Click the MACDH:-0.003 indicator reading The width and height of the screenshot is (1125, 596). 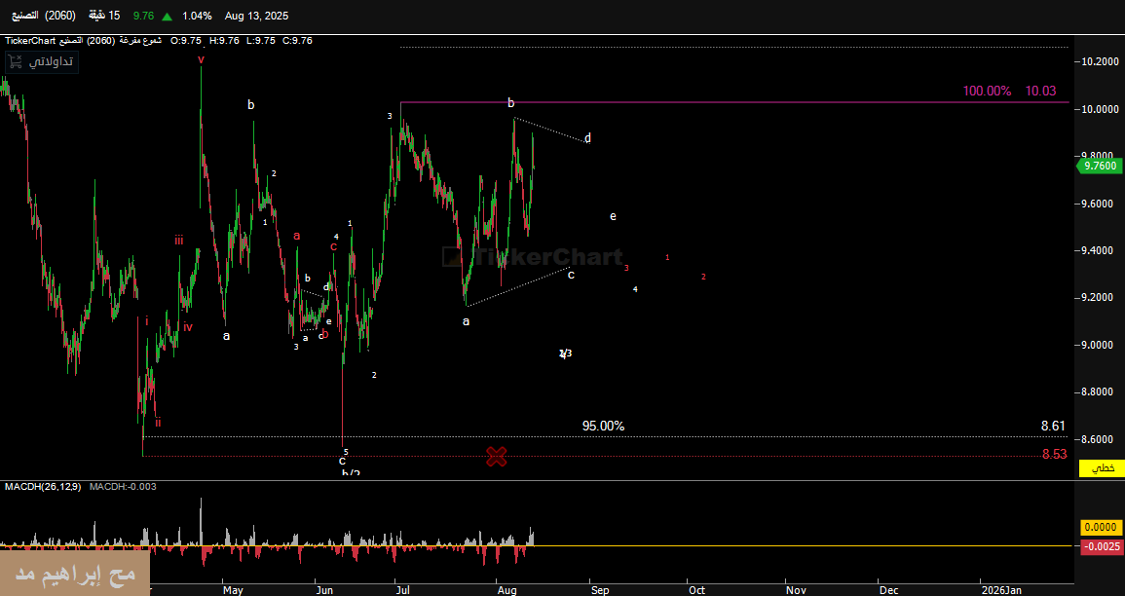122,486
